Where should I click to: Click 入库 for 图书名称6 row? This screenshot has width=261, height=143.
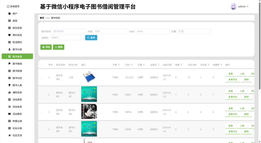point(242,109)
